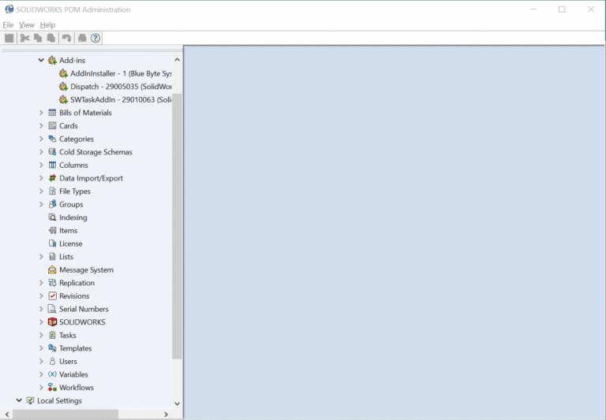606x420 pixels.
Task: Collapse the Add-ins node
Action: tap(41, 60)
